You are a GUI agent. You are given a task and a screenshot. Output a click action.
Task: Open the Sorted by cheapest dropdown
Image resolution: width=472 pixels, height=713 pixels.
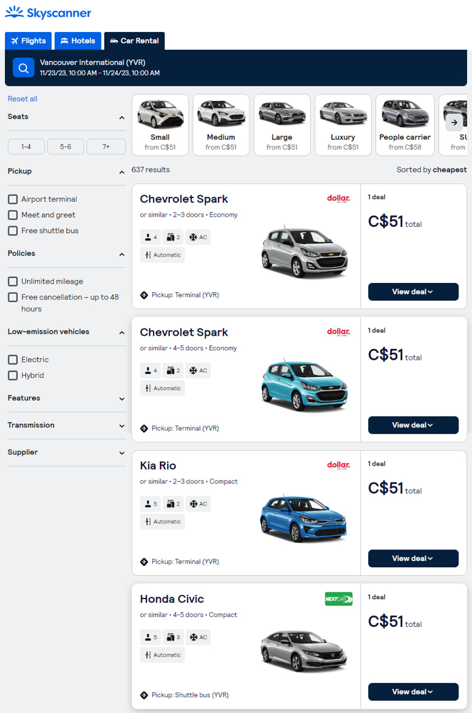click(x=431, y=170)
